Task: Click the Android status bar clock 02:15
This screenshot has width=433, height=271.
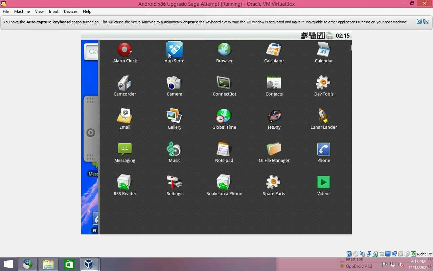Action: tap(343, 36)
